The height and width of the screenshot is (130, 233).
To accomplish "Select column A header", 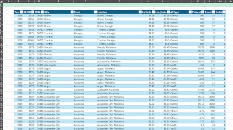I will tap(9, 1).
